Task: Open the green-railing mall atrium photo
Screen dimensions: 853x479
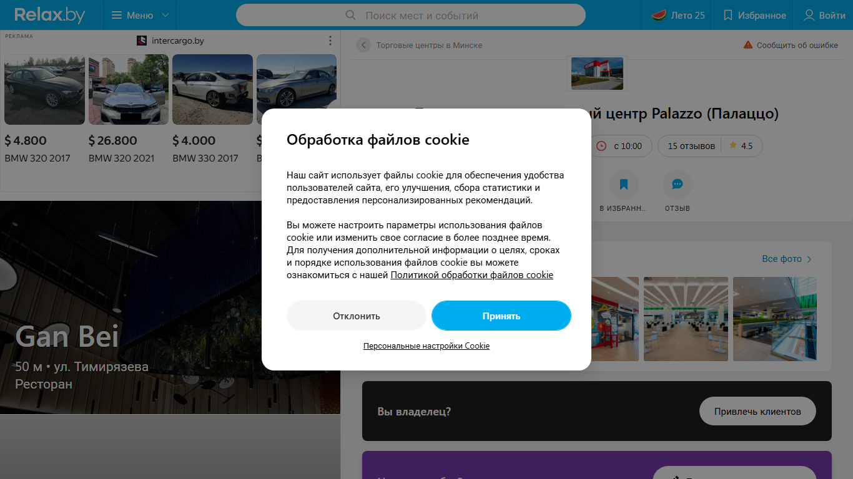Action: (x=775, y=319)
